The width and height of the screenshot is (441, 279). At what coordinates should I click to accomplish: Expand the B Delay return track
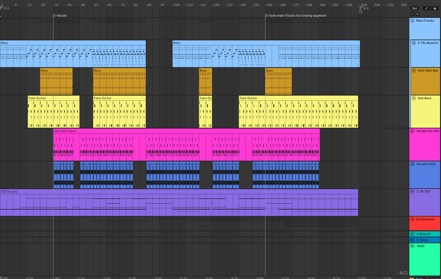[412, 240]
